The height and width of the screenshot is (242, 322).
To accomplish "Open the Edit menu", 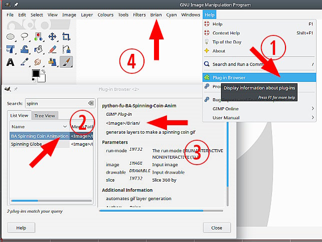I will [x=22, y=15].
